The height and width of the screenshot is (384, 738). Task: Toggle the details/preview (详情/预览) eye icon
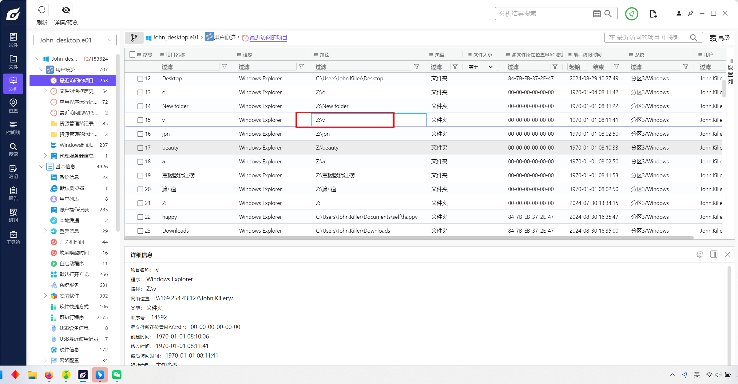(x=66, y=10)
